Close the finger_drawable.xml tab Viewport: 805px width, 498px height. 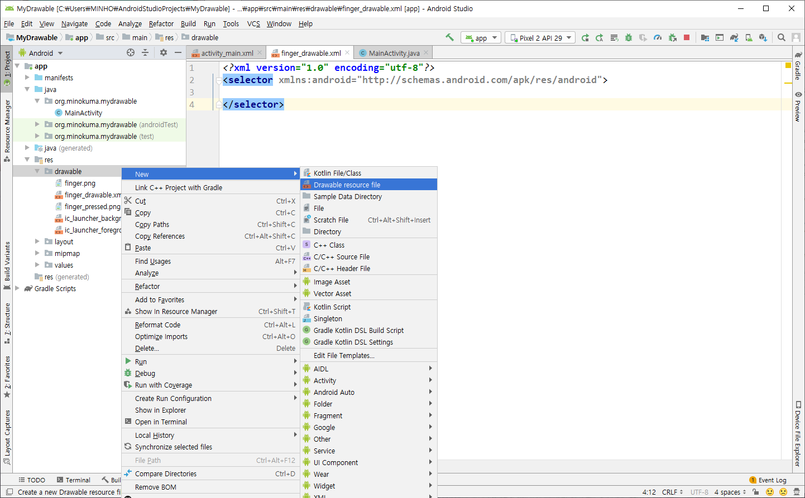347,52
